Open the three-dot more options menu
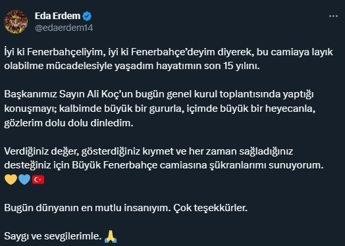Screen dimensions: 345x246 point(333,16)
